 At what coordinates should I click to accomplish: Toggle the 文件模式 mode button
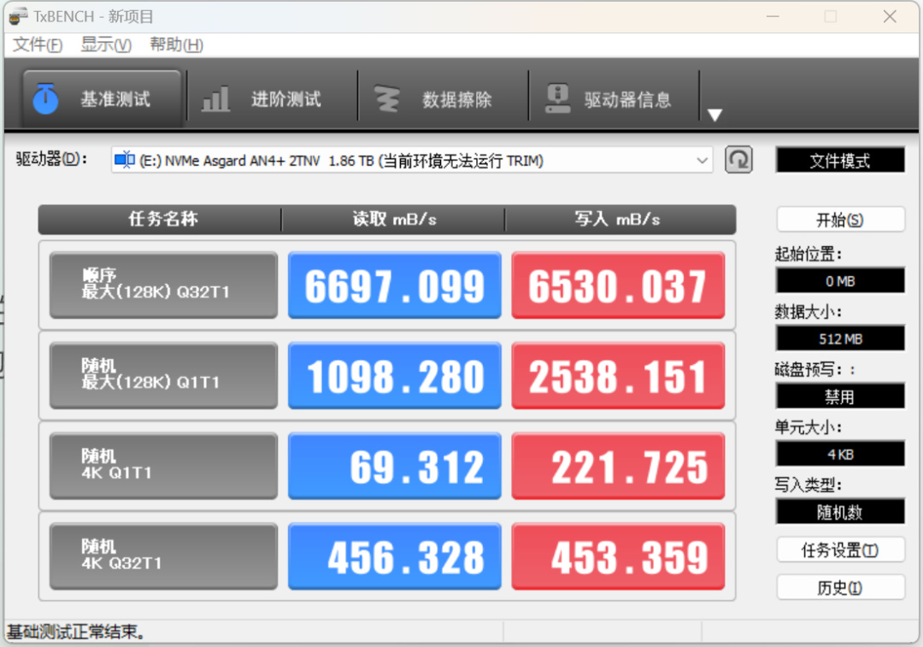coord(840,160)
